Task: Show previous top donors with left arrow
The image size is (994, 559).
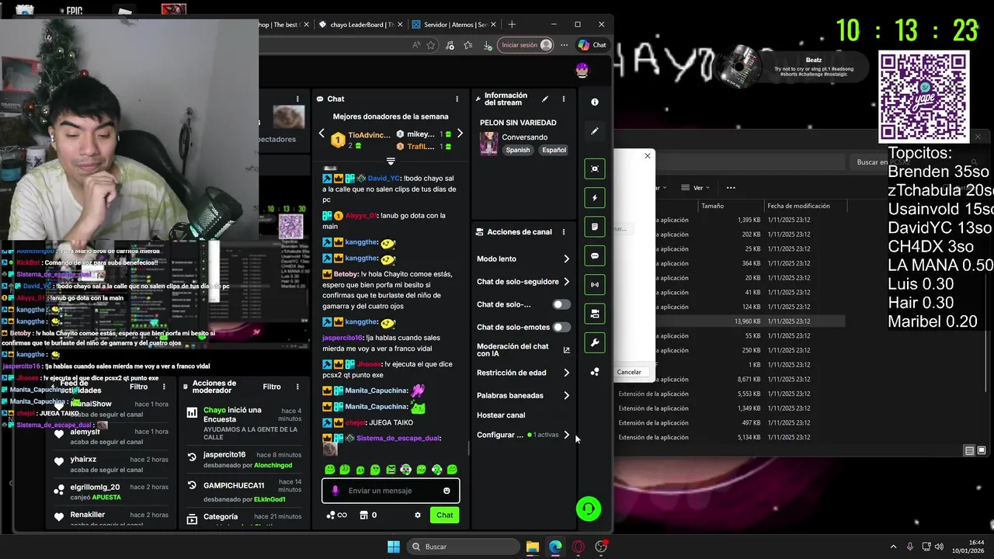Action: click(x=321, y=134)
